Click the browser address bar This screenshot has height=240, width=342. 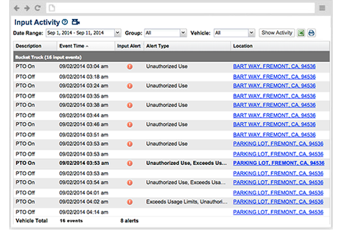tap(180, 8)
